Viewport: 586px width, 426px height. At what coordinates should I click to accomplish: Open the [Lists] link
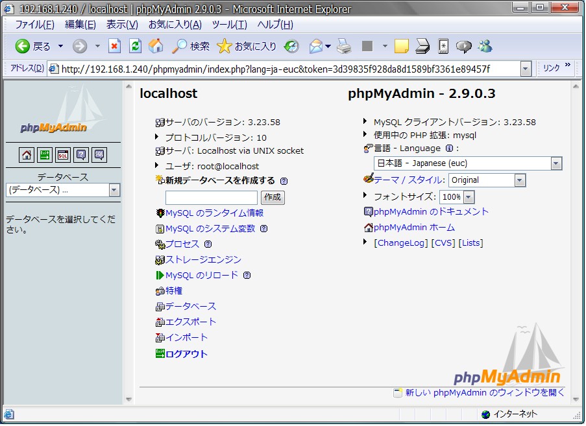point(471,243)
